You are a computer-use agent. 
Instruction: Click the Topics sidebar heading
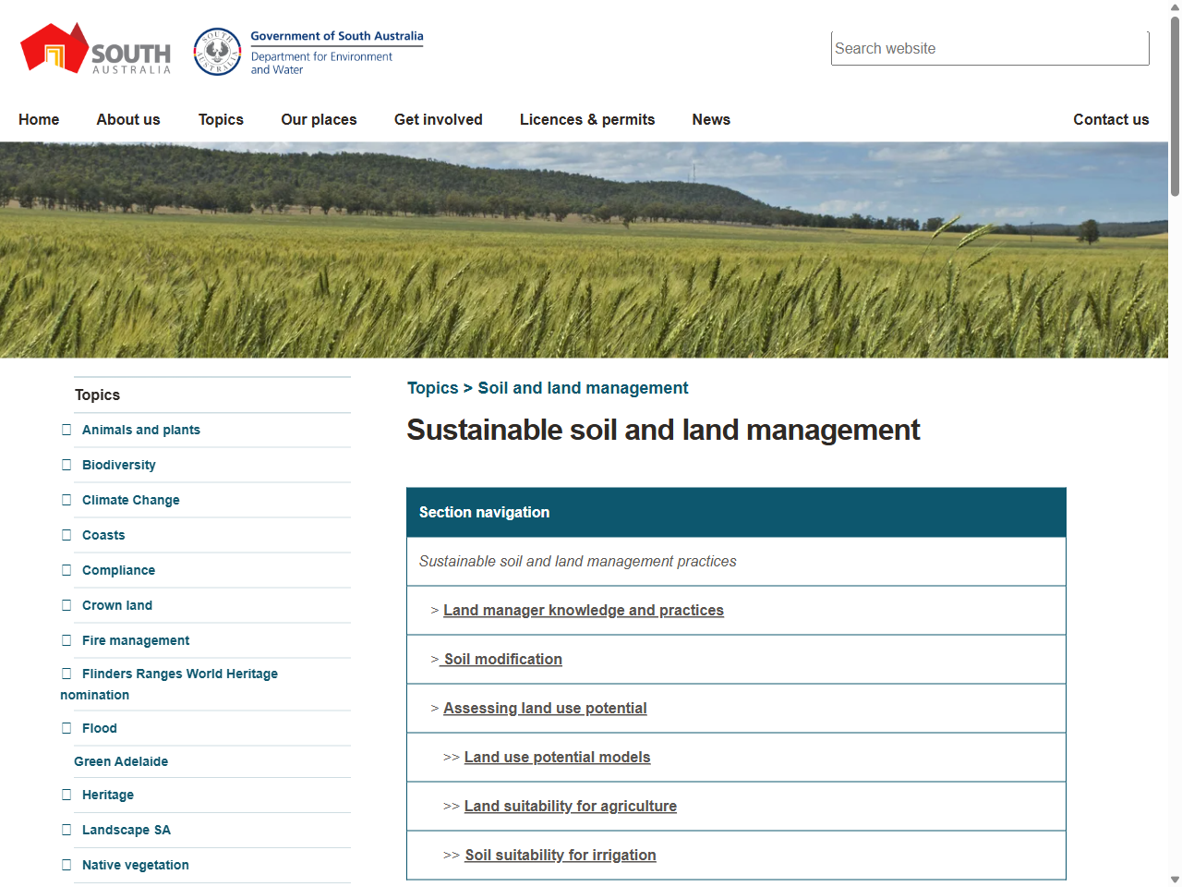pyautogui.click(x=97, y=395)
